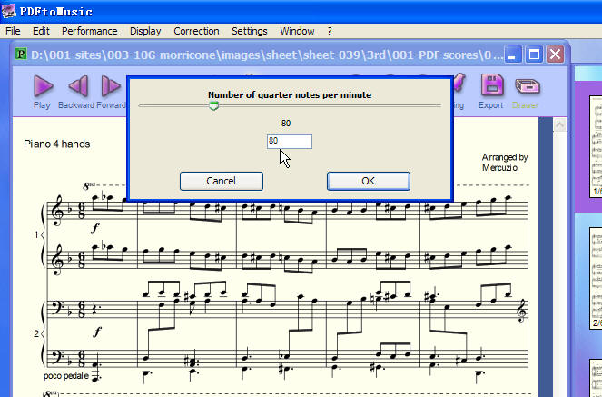602x397 pixels.
Task: Select page 1 thumbnail in right panel
Action: (596, 146)
